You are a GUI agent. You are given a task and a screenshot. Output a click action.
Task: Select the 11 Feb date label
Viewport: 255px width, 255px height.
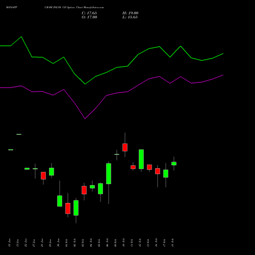click(132, 243)
